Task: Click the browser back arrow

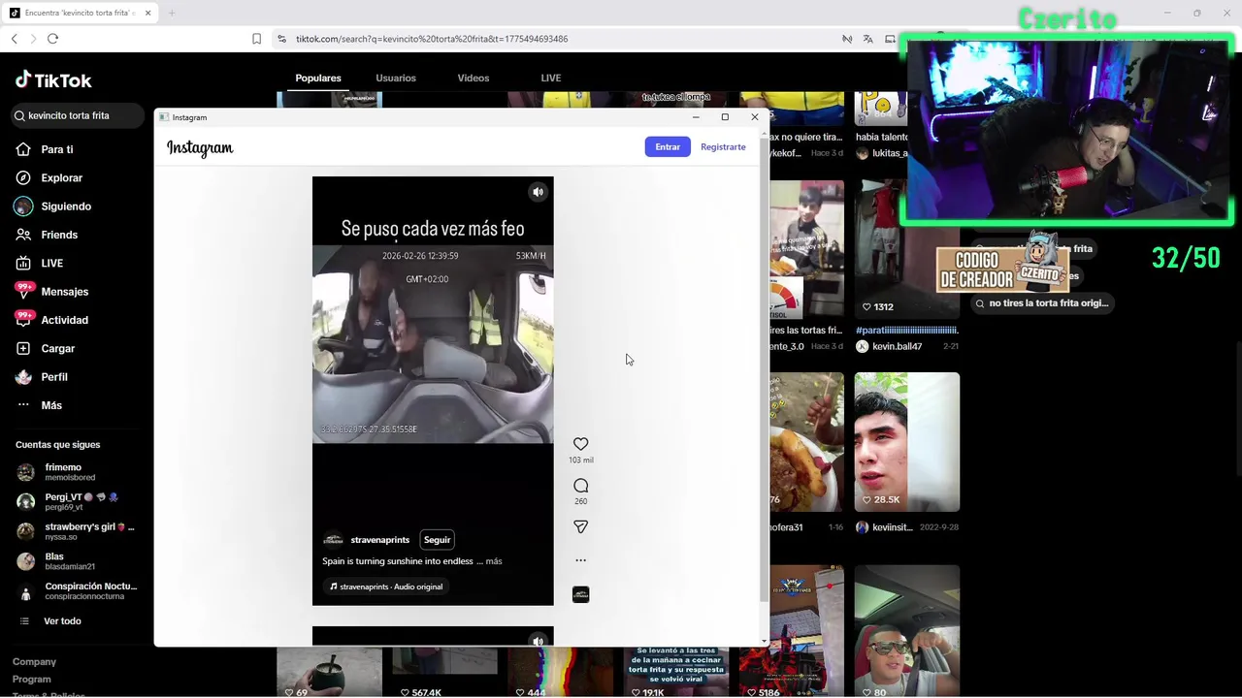Action: [x=14, y=39]
